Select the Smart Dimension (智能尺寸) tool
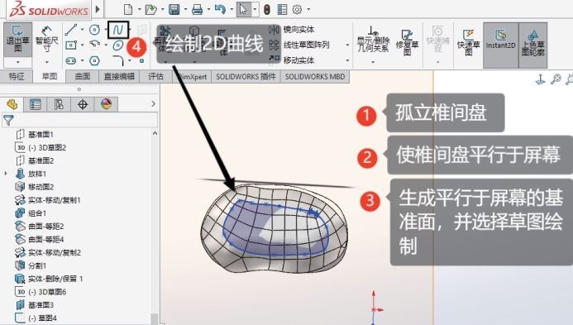This screenshot has height=325, width=573. 47,39
